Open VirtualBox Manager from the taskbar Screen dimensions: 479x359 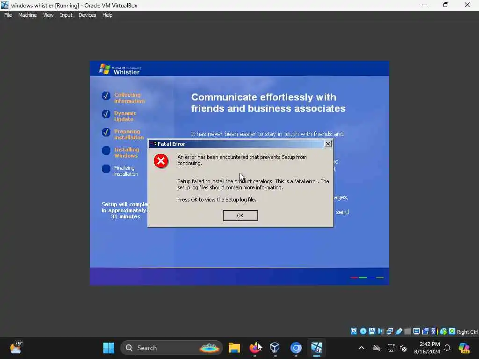click(x=275, y=348)
